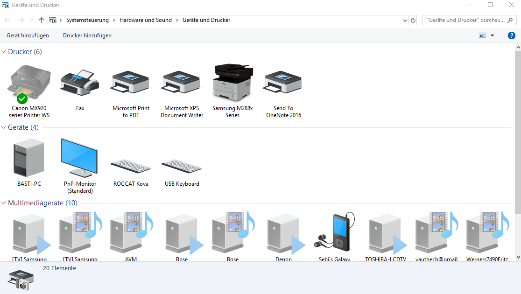This screenshot has height=294, width=521.
Task: Open the help question mark icon
Action: pos(511,35)
